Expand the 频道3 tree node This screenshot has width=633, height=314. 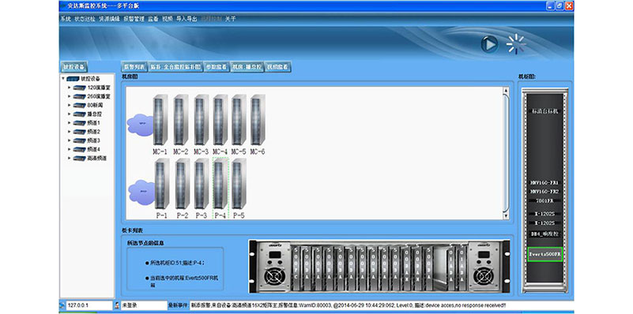pyautogui.click(x=70, y=140)
